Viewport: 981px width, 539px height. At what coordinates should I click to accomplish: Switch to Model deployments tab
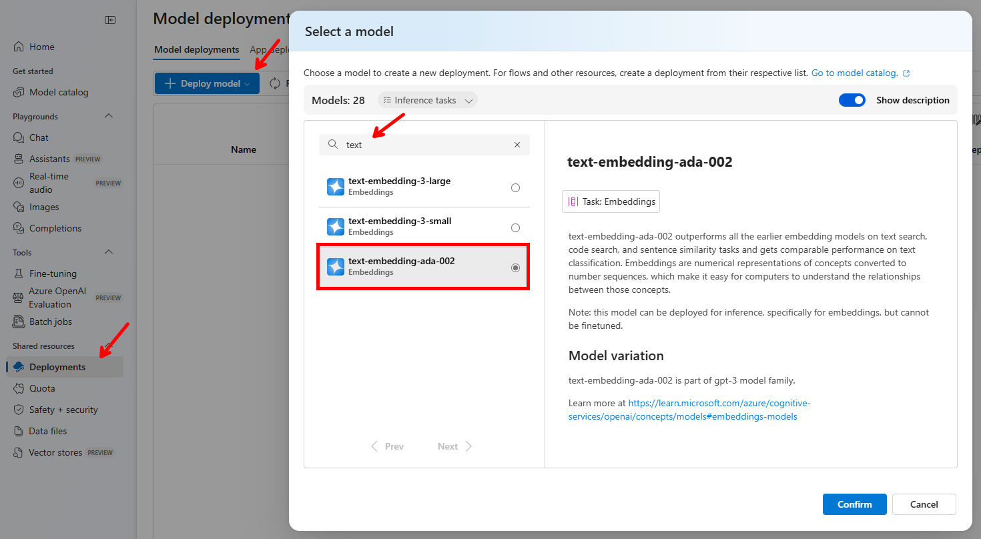coord(196,49)
